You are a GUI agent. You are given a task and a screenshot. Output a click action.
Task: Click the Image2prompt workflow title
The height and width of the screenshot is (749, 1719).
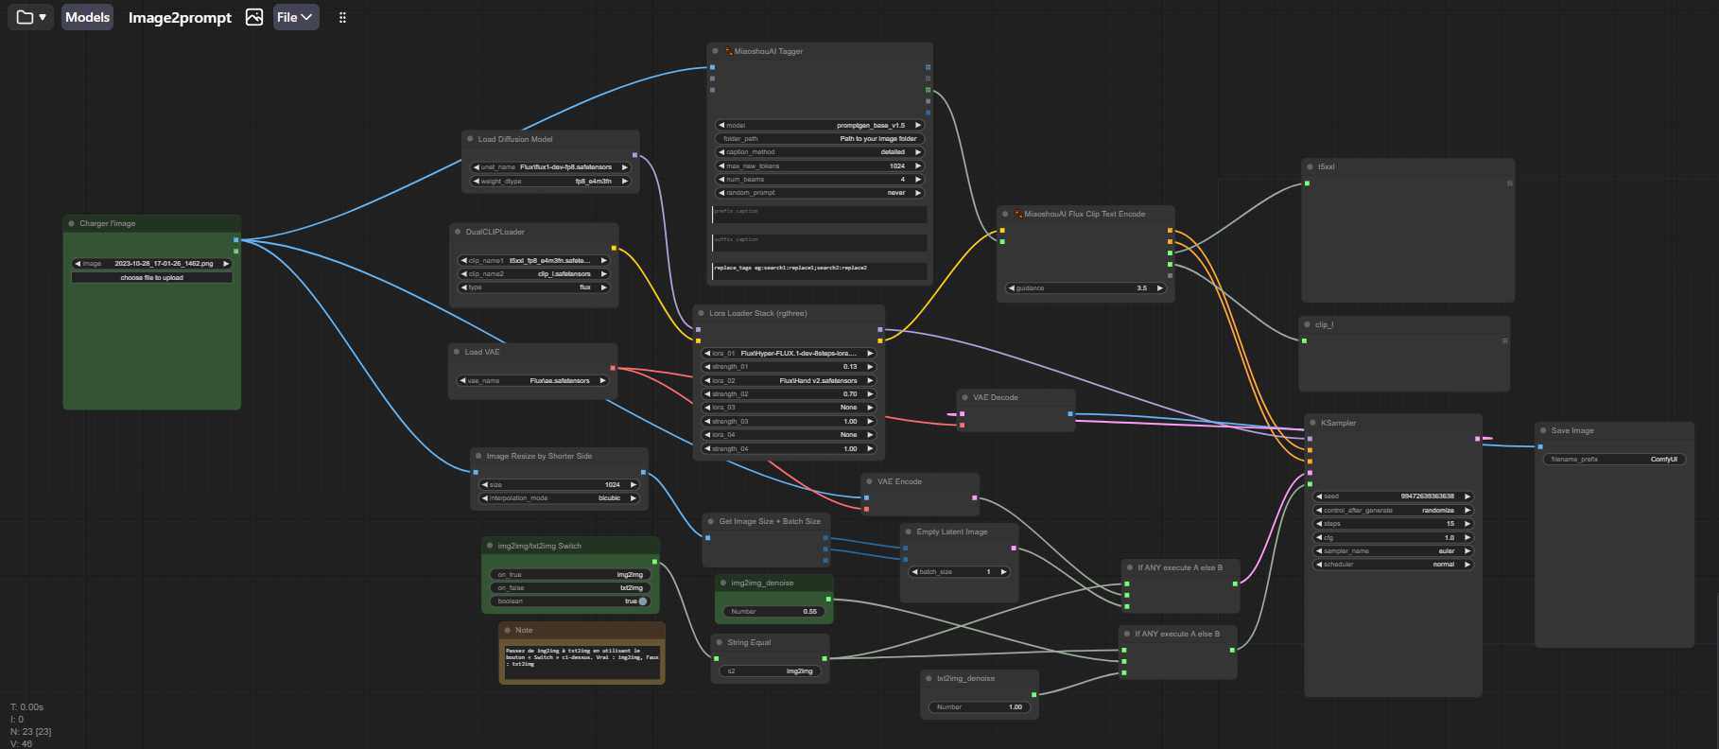pyautogui.click(x=180, y=17)
